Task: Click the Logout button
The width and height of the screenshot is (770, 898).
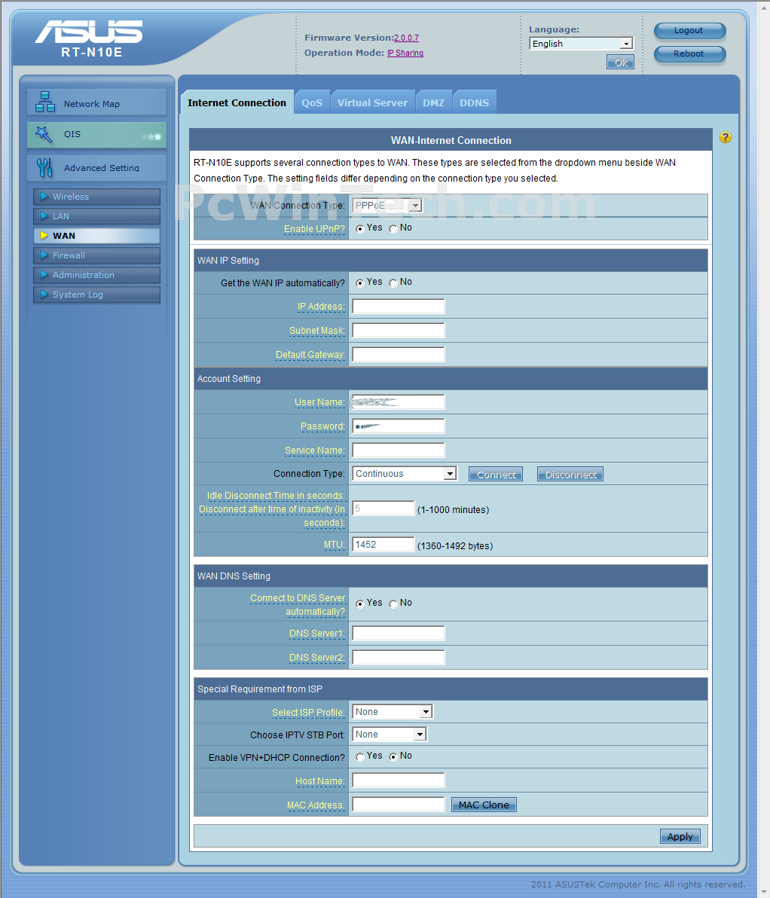Action: (x=689, y=30)
